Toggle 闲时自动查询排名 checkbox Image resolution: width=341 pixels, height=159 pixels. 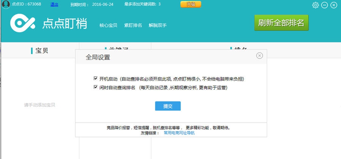pyautogui.click(x=95, y=87)
